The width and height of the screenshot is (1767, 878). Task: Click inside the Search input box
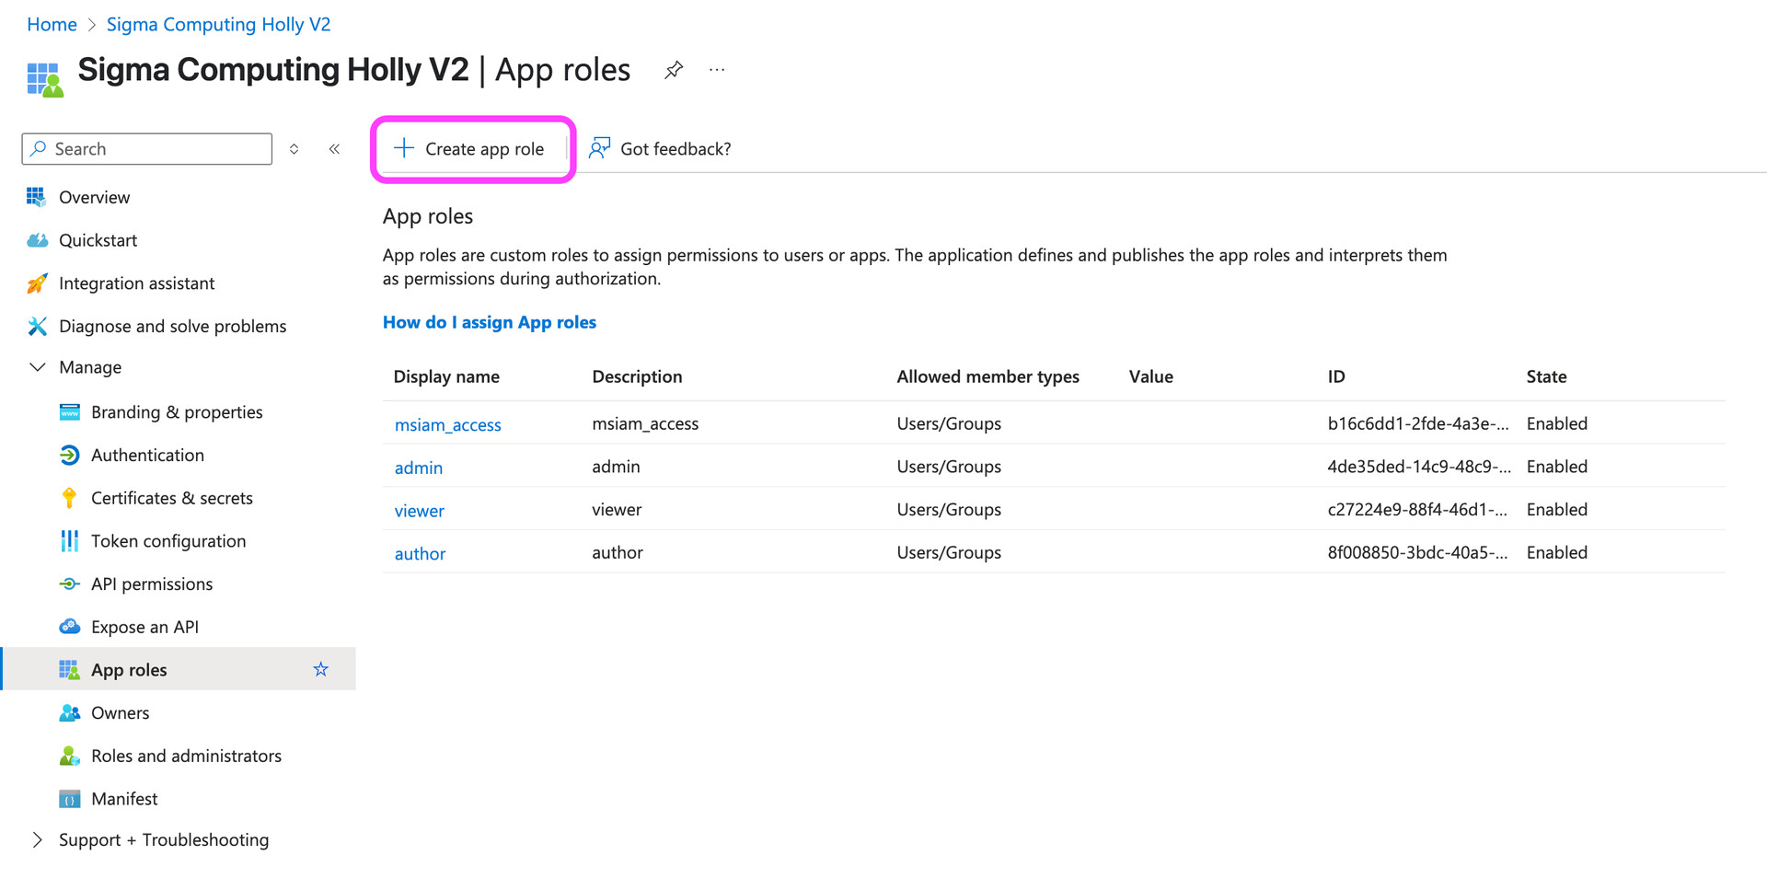pos(147,148)
